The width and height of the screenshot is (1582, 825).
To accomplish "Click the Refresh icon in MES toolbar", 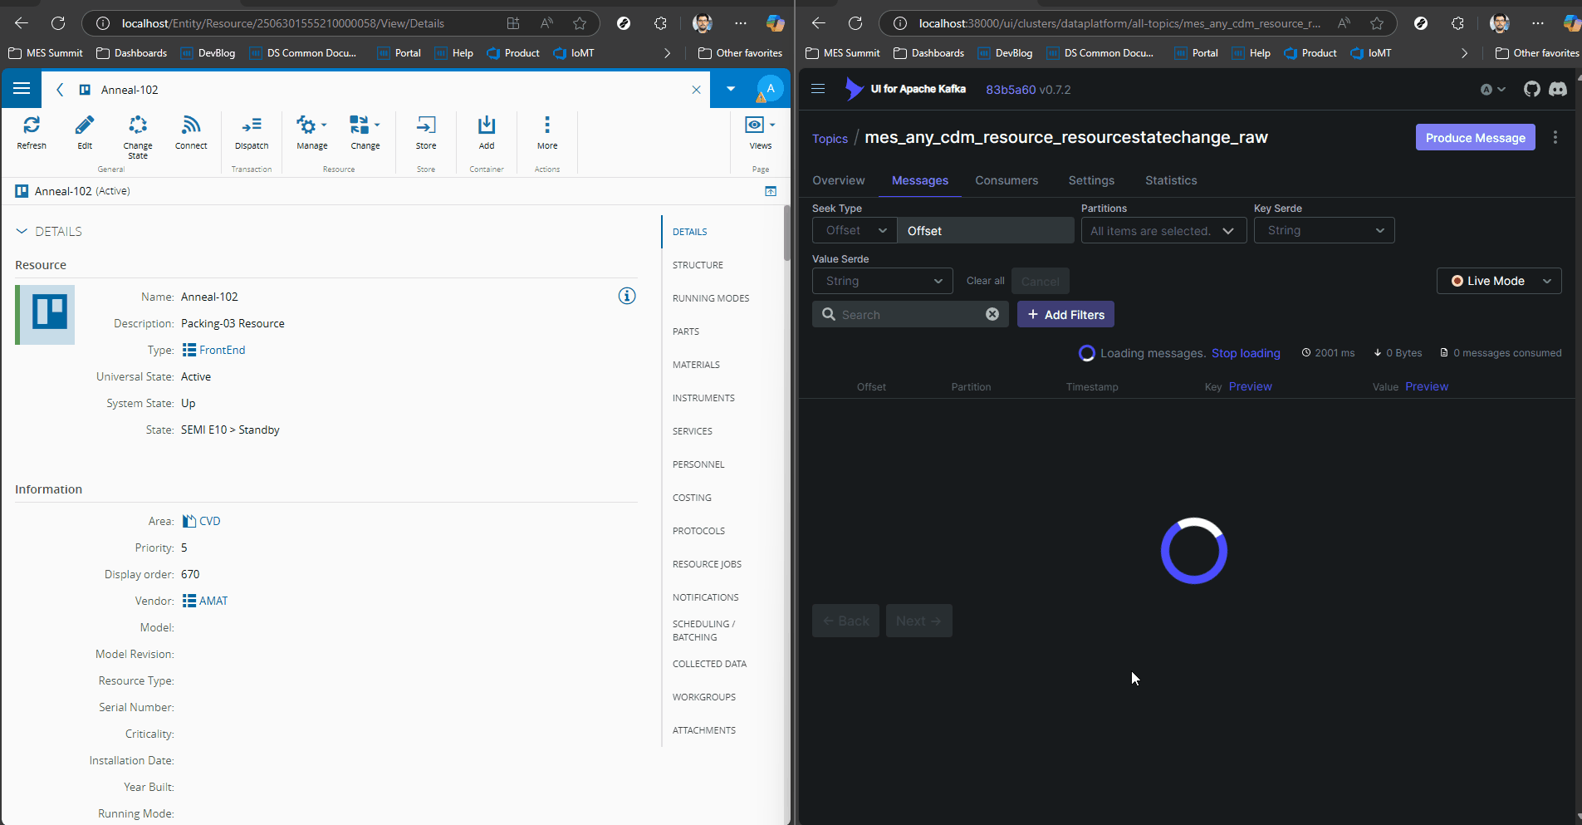I will coord(32,125).
